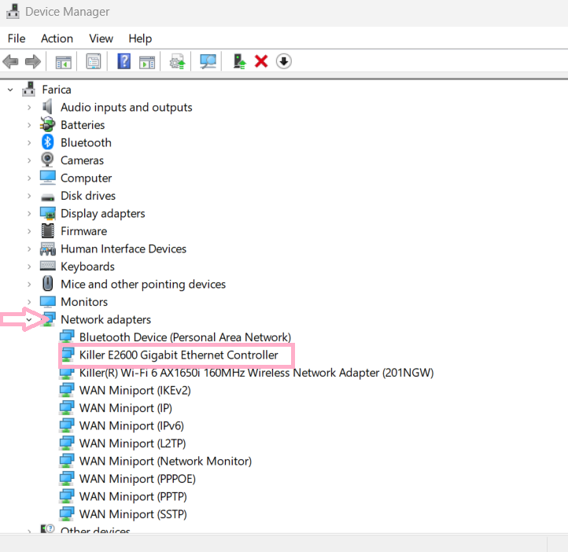Click the Back arrow in toolbar

[x=11, y=61]
